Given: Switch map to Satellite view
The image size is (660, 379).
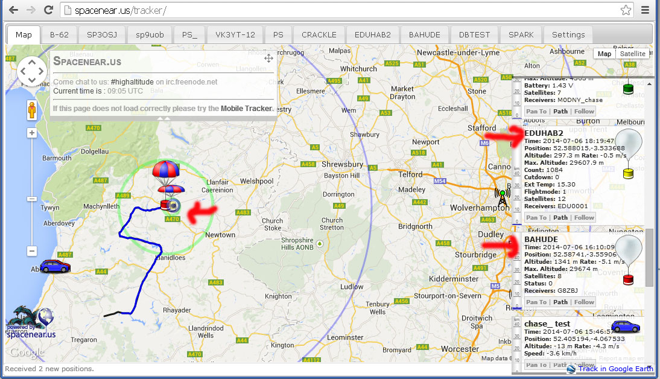Looking at the screenshot, I should pyautogui.click(x=632, y=54).
